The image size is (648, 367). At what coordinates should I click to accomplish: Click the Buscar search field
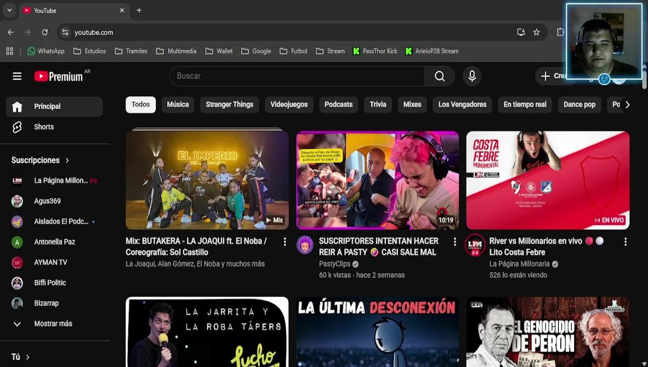(x=296, y=76)
